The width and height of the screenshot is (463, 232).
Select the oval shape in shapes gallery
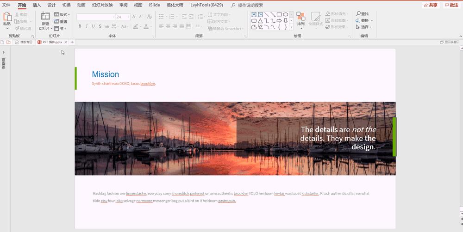tap(286, 14)
